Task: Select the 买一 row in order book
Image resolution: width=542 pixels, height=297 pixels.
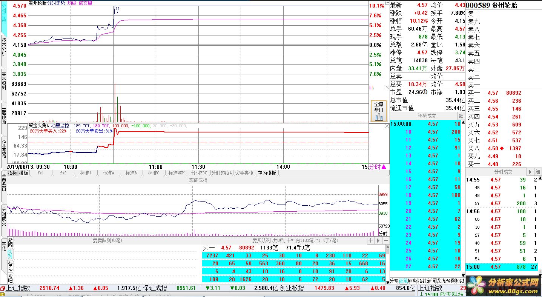Action: pos(504,93)
